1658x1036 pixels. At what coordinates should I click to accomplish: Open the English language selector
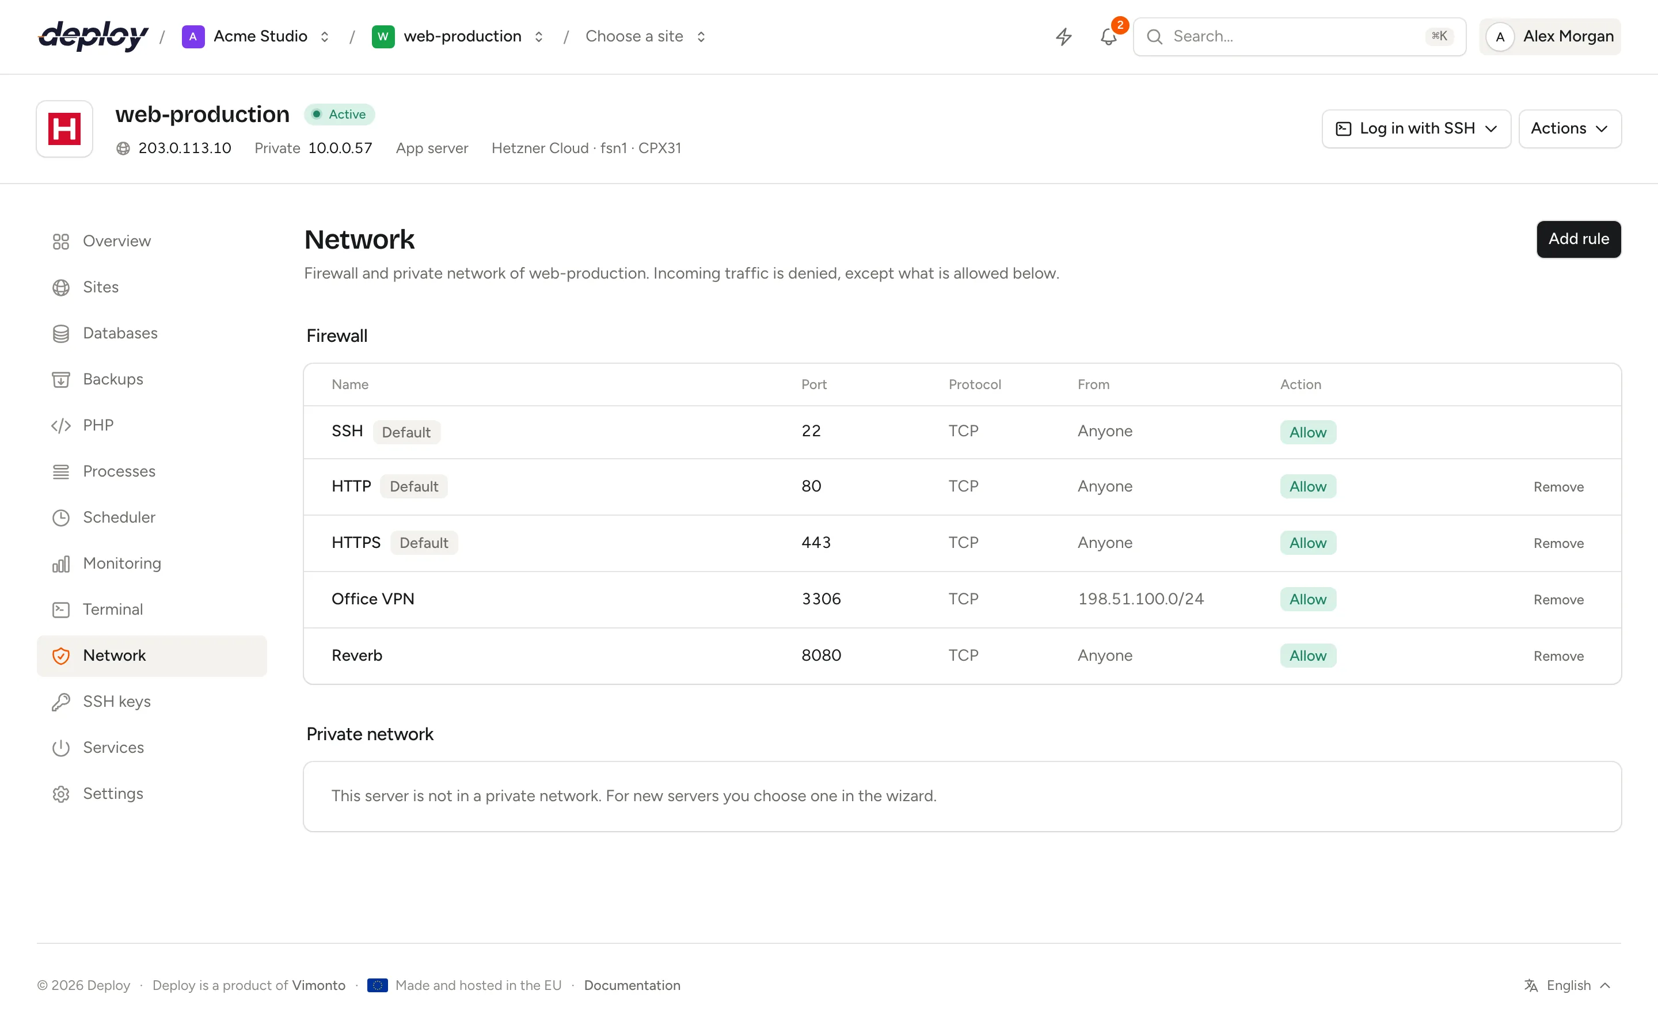click(x=1568, y=985)
